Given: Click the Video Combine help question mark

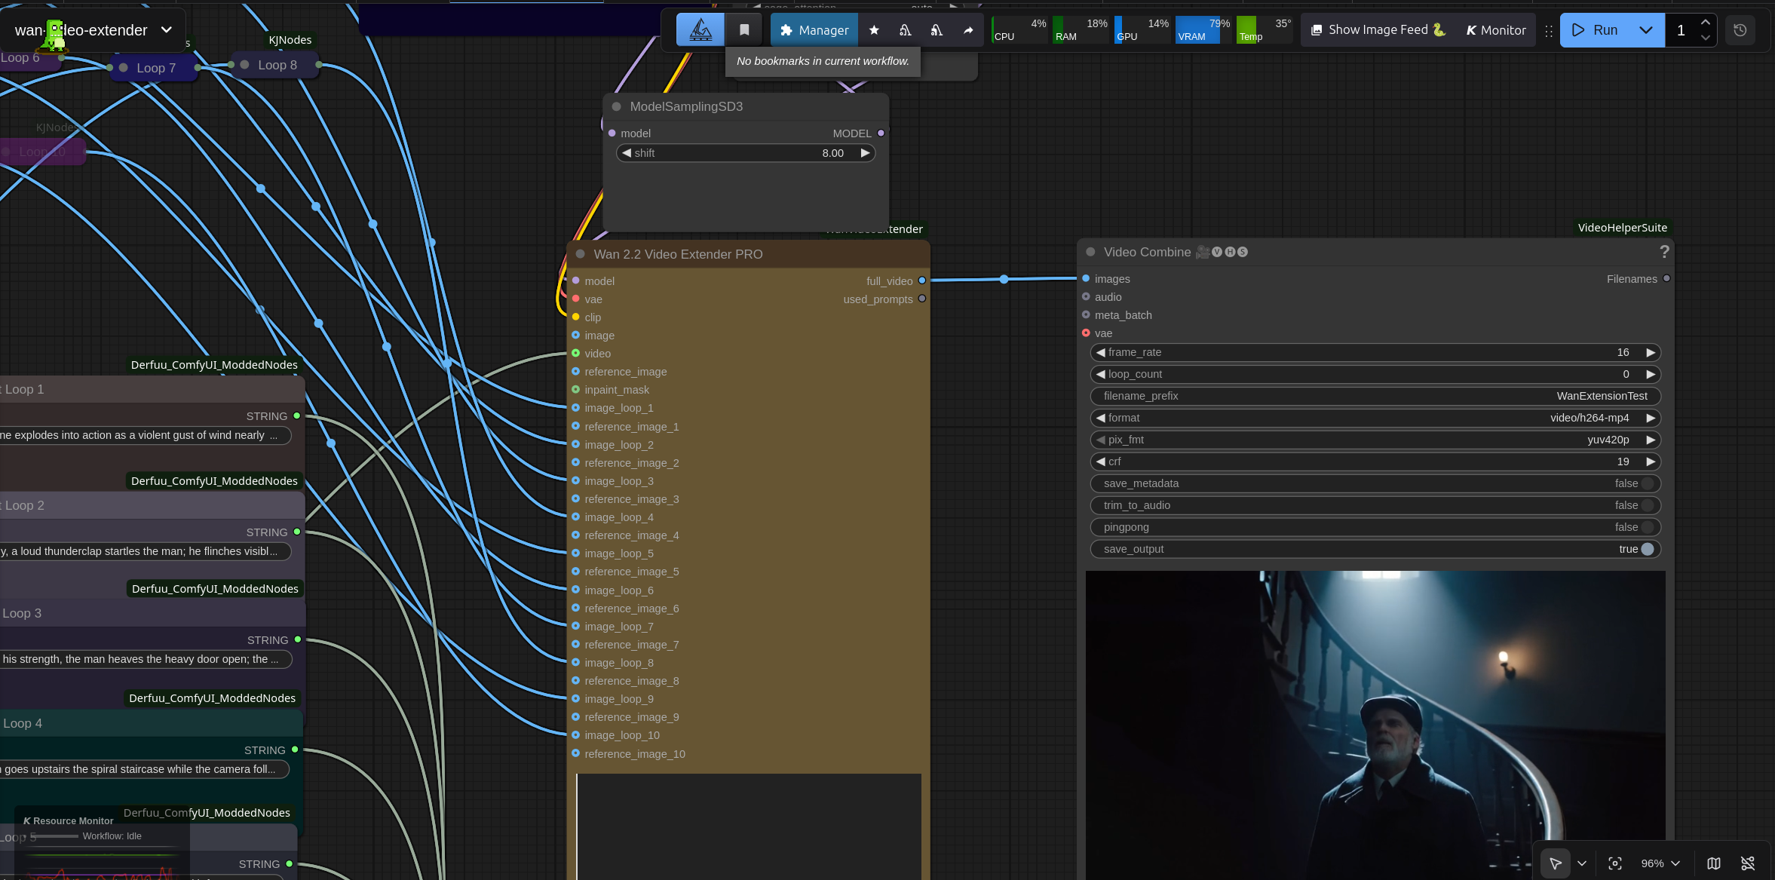Looking at the screenshot, I should click(1664, 252).
